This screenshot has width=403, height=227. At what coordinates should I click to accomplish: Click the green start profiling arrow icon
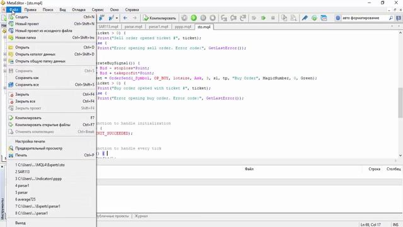tap(263, 18)
